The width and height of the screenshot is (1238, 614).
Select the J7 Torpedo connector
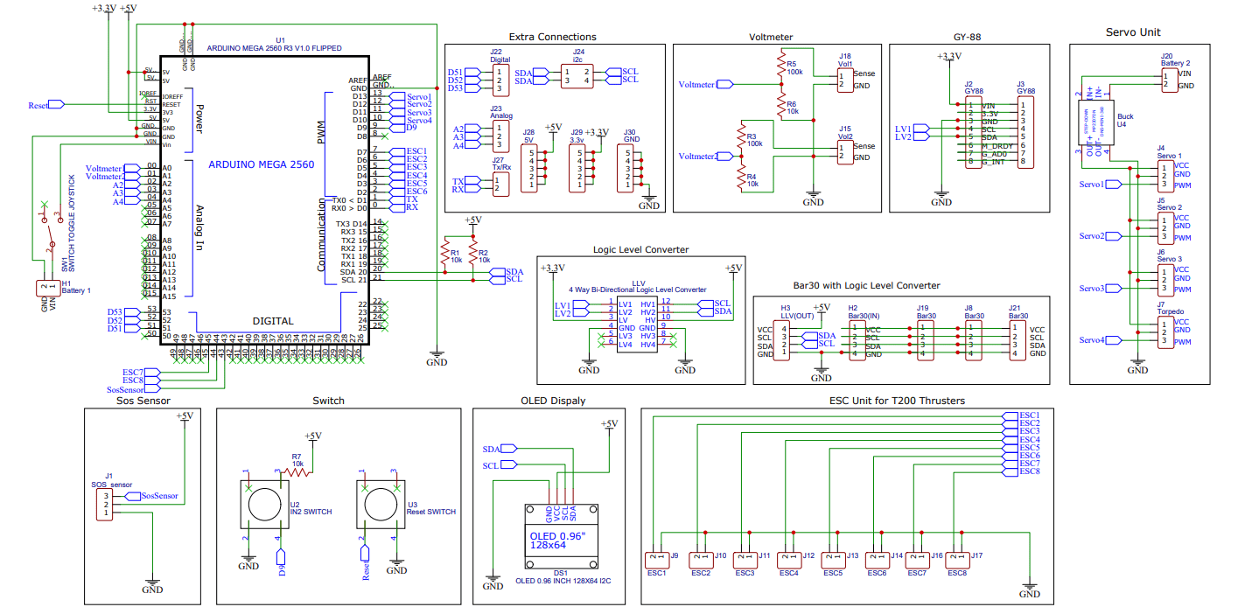click(1165, 331)
